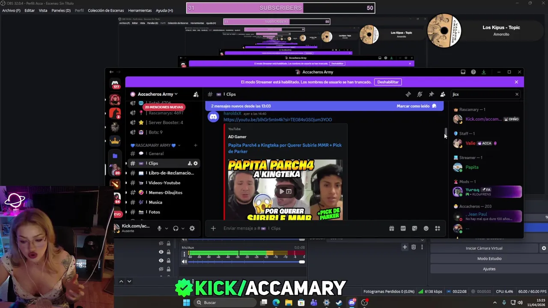Open OBS sources three-dot menu
Image resolution: width=548 pixels, height=308 pixels.
[x=422, y=247]
